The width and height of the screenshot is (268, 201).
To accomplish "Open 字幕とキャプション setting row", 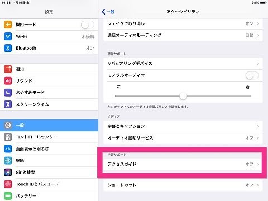I will pos(183,126).
